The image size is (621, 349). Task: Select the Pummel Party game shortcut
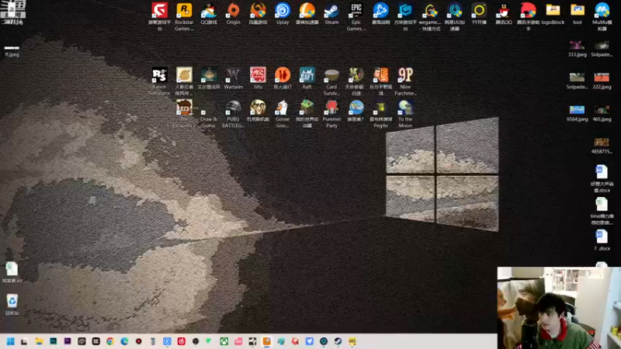331,113
